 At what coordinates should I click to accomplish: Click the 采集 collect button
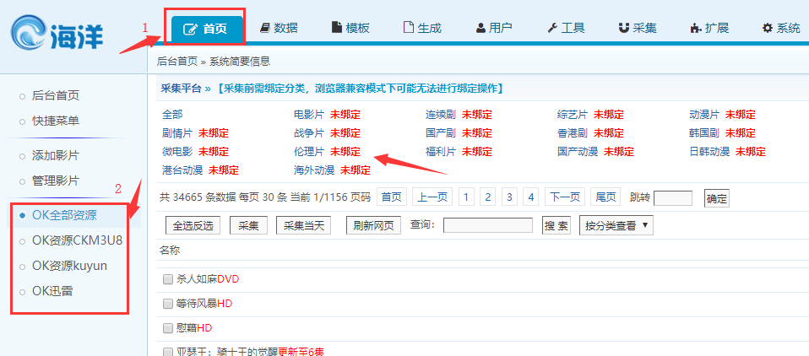(248, 225)
